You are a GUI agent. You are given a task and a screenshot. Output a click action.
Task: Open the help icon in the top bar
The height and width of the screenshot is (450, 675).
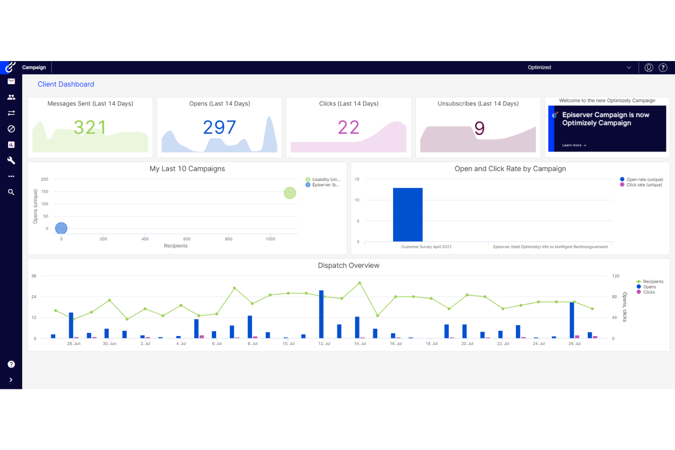[x=663, y=67]
